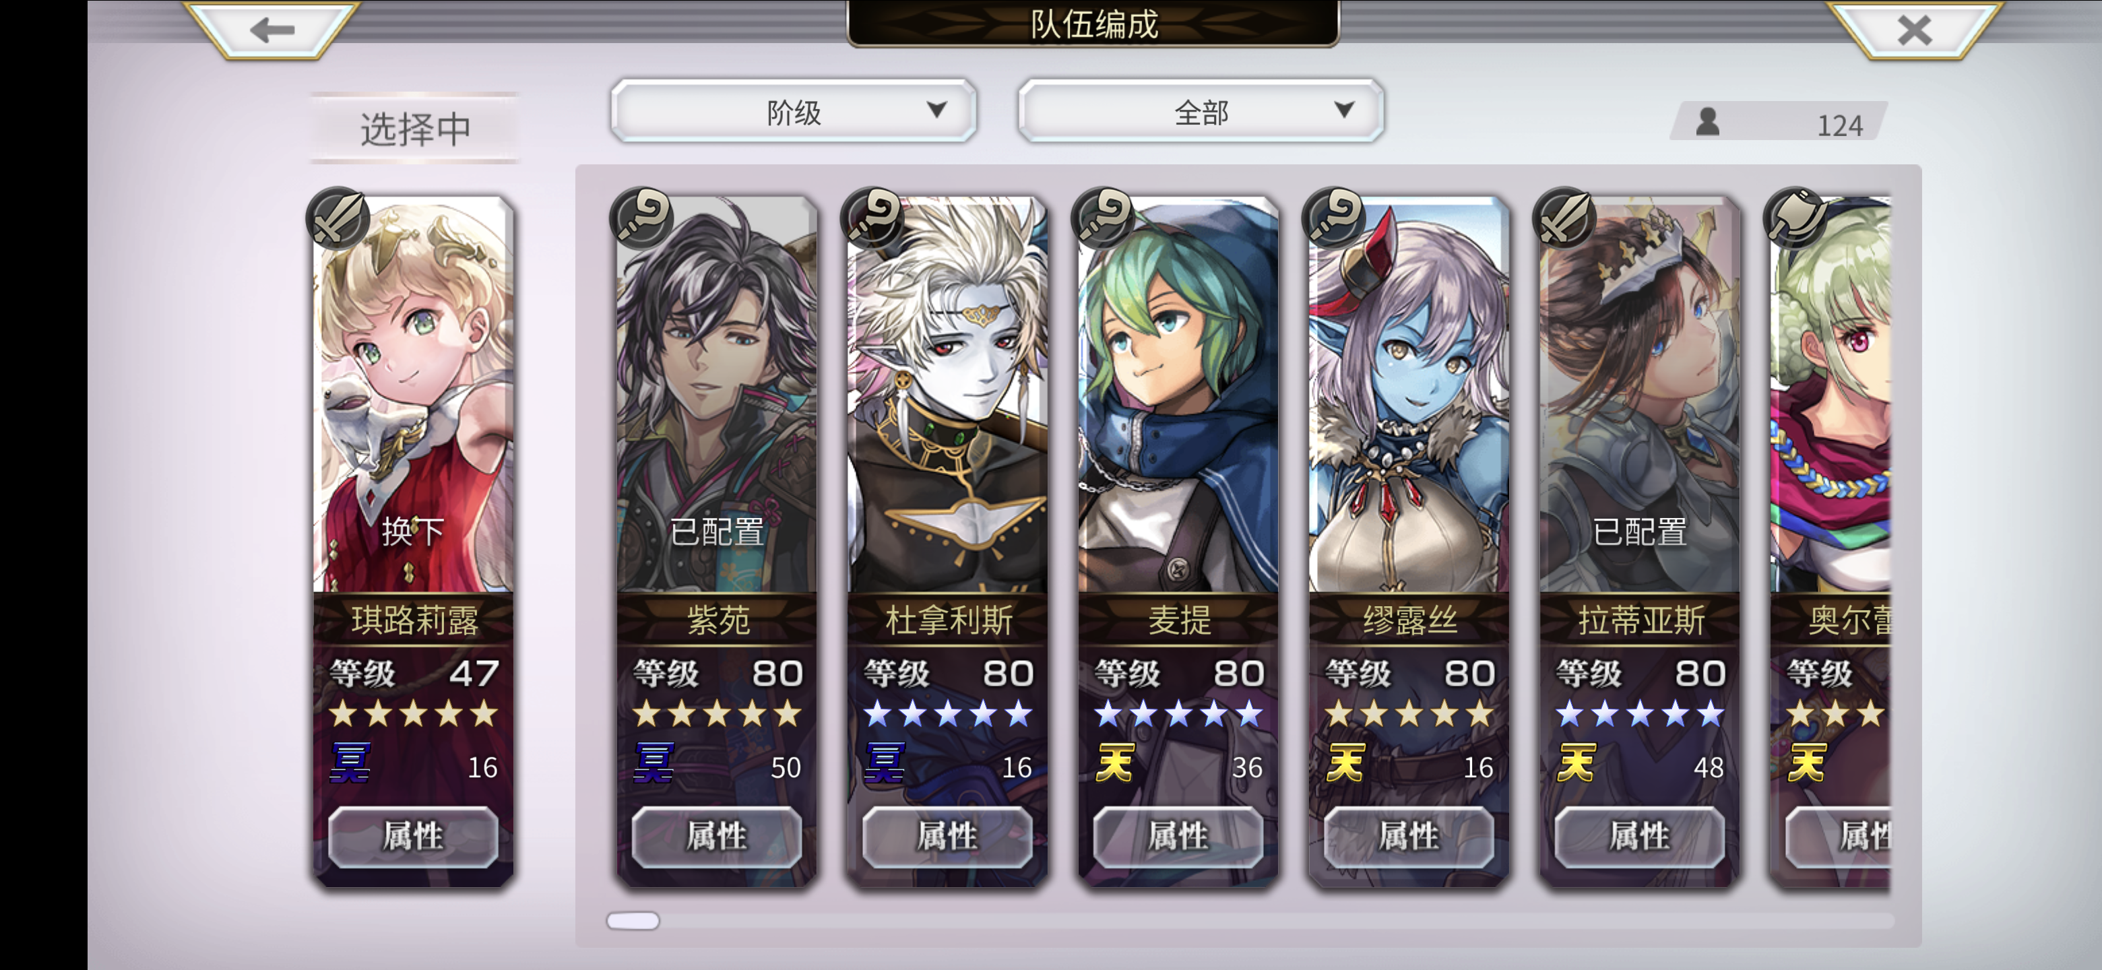This screenshot has height=970, width=2102.
Task: Click the staff icon on 杜拿利斯 card
Action: coord(872,218)
